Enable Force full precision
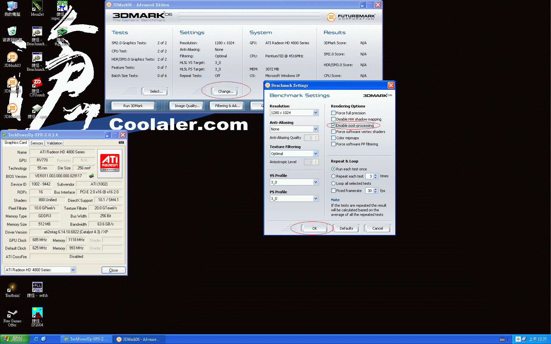 pos(333,113)
